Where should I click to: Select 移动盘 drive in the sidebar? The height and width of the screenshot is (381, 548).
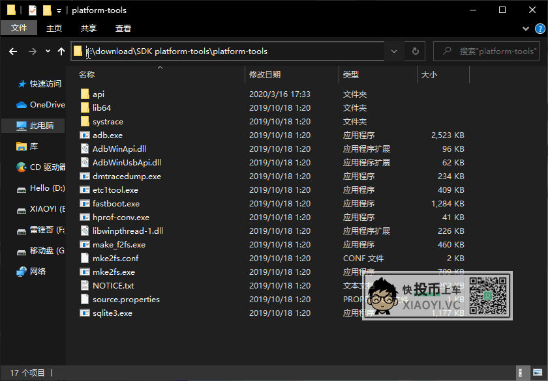(x=40, y=251)
